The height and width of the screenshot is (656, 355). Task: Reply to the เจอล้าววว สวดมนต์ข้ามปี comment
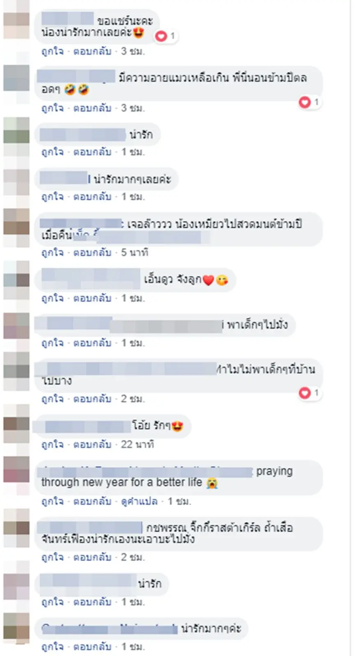pyautogui.click(x=92, y=252)
